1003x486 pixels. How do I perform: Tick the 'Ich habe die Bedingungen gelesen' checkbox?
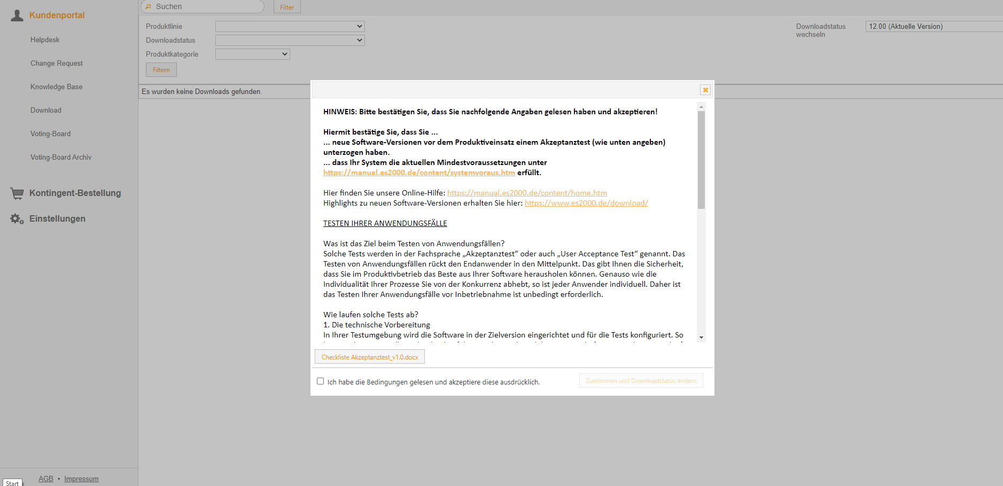tap(320, 381)
